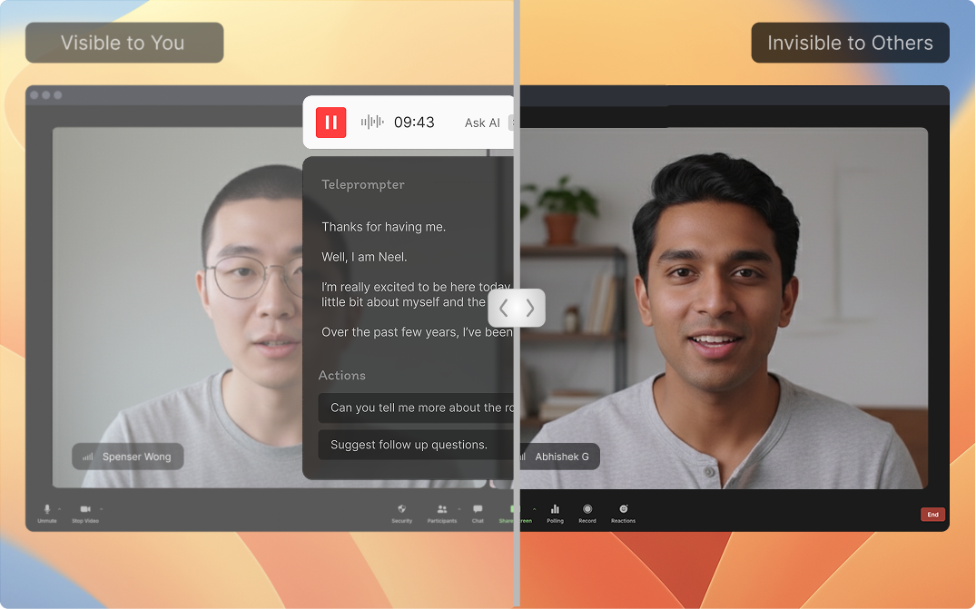976x609 pixels.
Task: Pause the recording with the red button
Action: (330, 122)
